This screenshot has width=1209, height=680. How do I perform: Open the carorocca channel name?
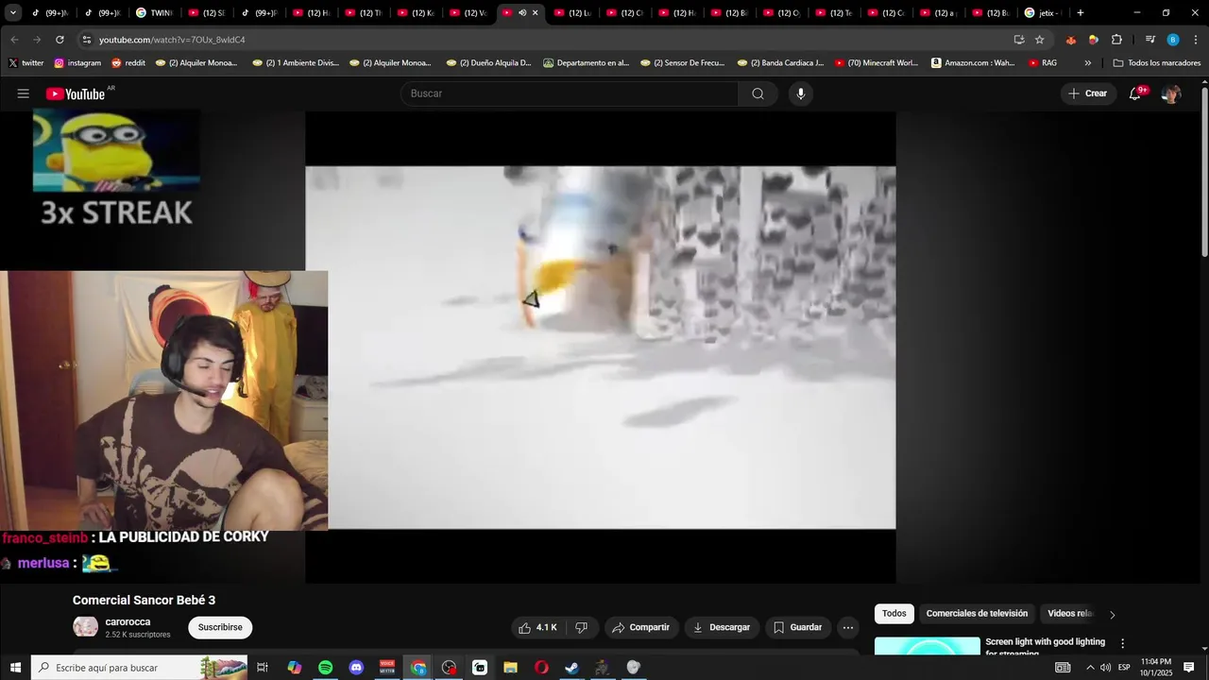[x=128, y=622]
